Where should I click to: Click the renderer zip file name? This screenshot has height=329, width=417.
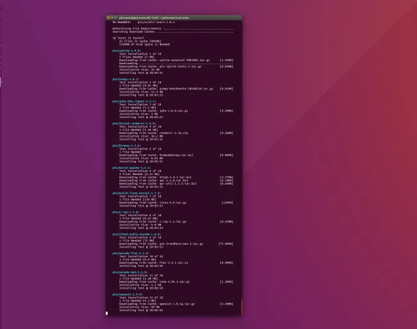(x=174, y=133)
